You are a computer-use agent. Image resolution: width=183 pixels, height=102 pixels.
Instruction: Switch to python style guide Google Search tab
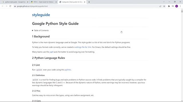click(15, 2)
